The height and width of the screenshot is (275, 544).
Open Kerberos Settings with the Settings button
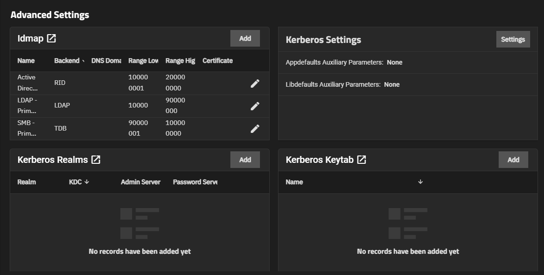click(513, 39)
